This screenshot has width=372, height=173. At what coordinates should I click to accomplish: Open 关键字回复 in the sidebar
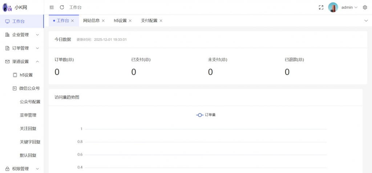point(30,142)
